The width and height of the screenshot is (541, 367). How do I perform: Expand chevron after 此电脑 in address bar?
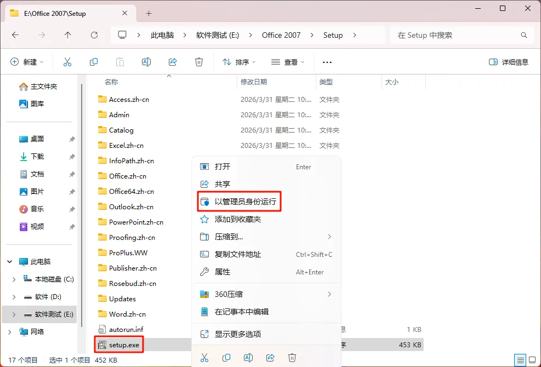coord(185,35)
